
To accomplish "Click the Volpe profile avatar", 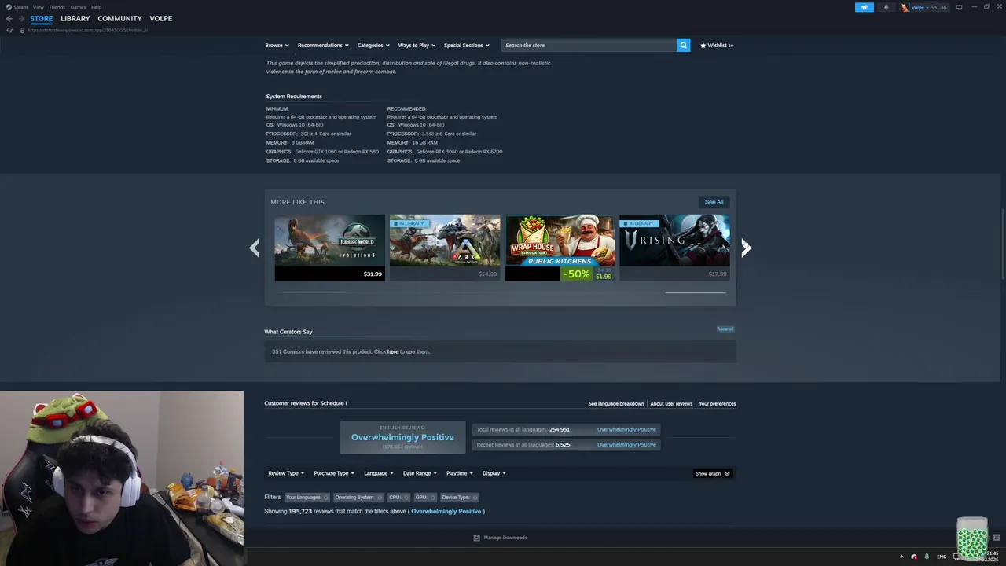I will point(905,7).
